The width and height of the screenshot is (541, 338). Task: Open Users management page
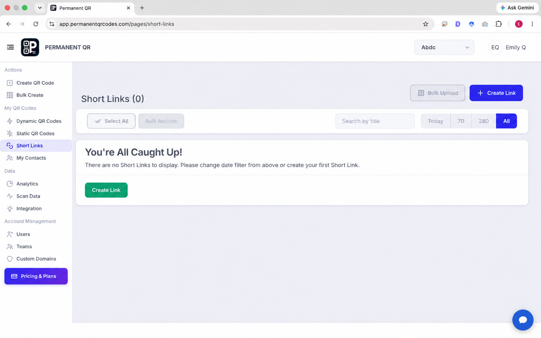tap(23, 234)
